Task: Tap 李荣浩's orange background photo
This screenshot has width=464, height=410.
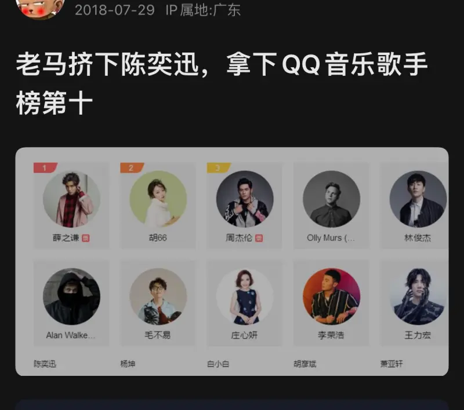Action: tap(331, 296)
